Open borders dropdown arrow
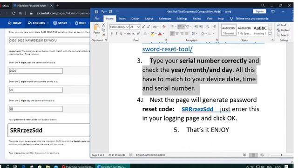The width and height of the screenshot is (298, 168). coord(214,34)
